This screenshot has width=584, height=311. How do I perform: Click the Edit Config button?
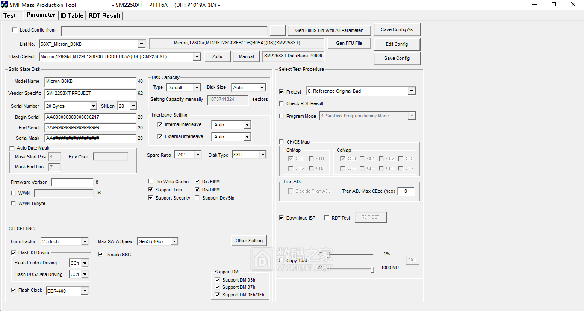point(397,44)
